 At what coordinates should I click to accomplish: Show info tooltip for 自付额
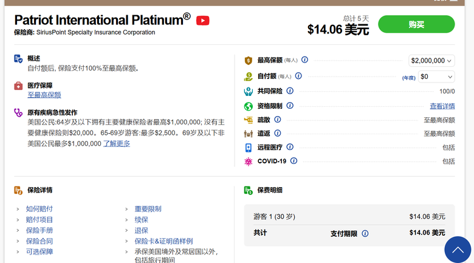point(298,76)
